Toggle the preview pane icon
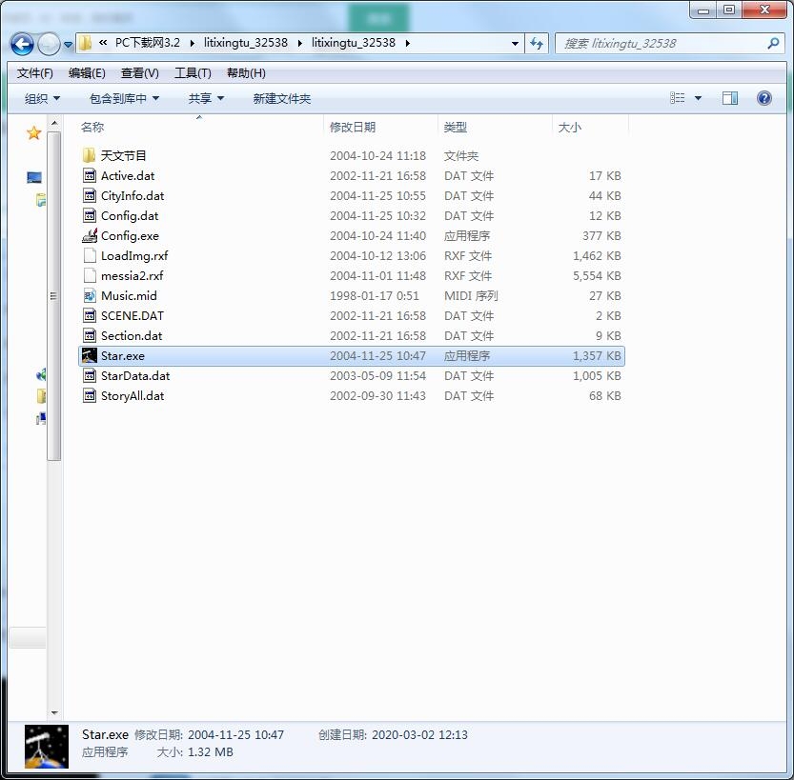The image size is (794, 780). pos(730,98)
